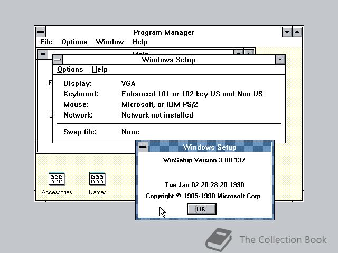Open the Window menu in Program Manager
Viewport: 338px width, 253px height.
110,42
